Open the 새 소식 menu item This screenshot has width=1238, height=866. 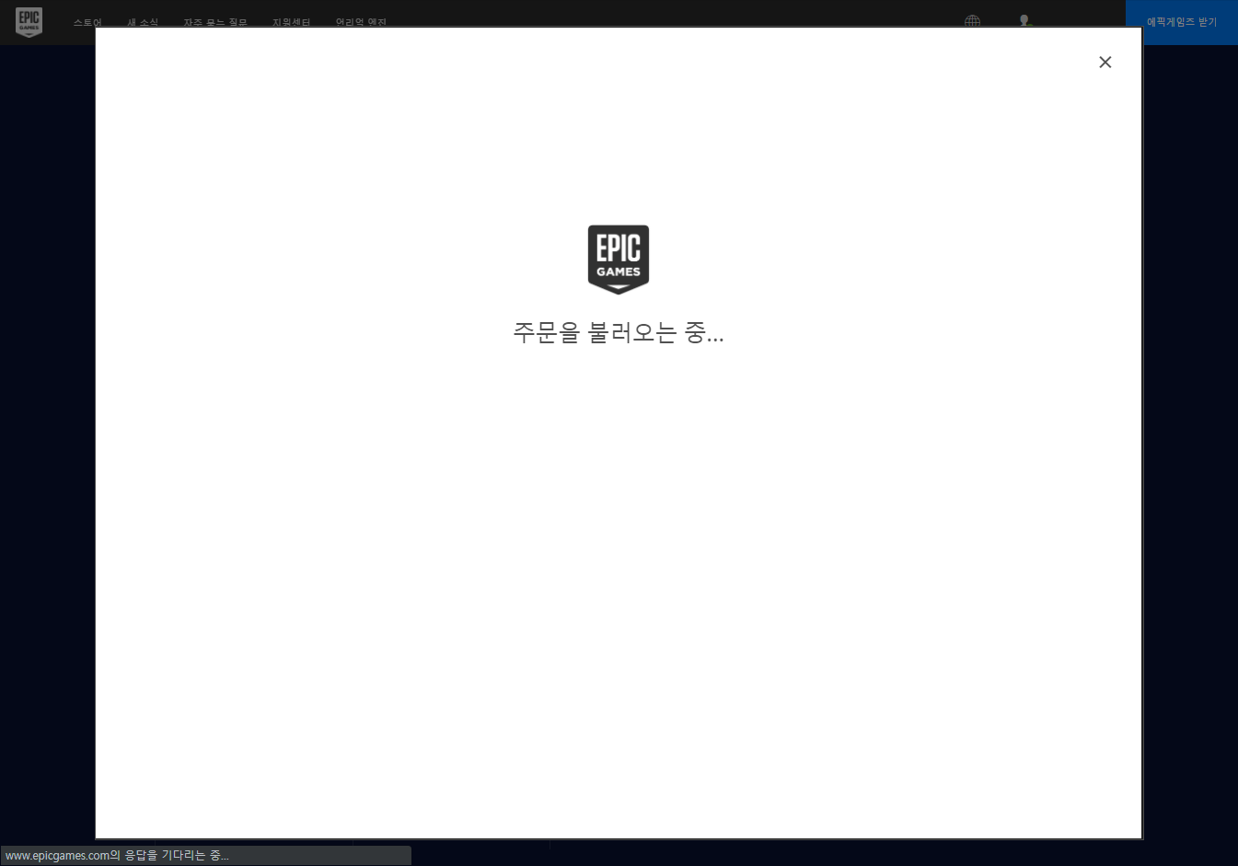click(143, 22)
